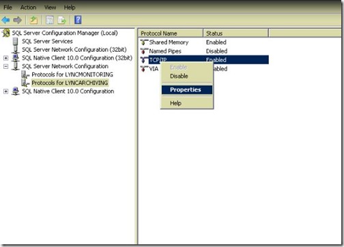Open the View menu

pyautogui.click(x=50, y=8)
